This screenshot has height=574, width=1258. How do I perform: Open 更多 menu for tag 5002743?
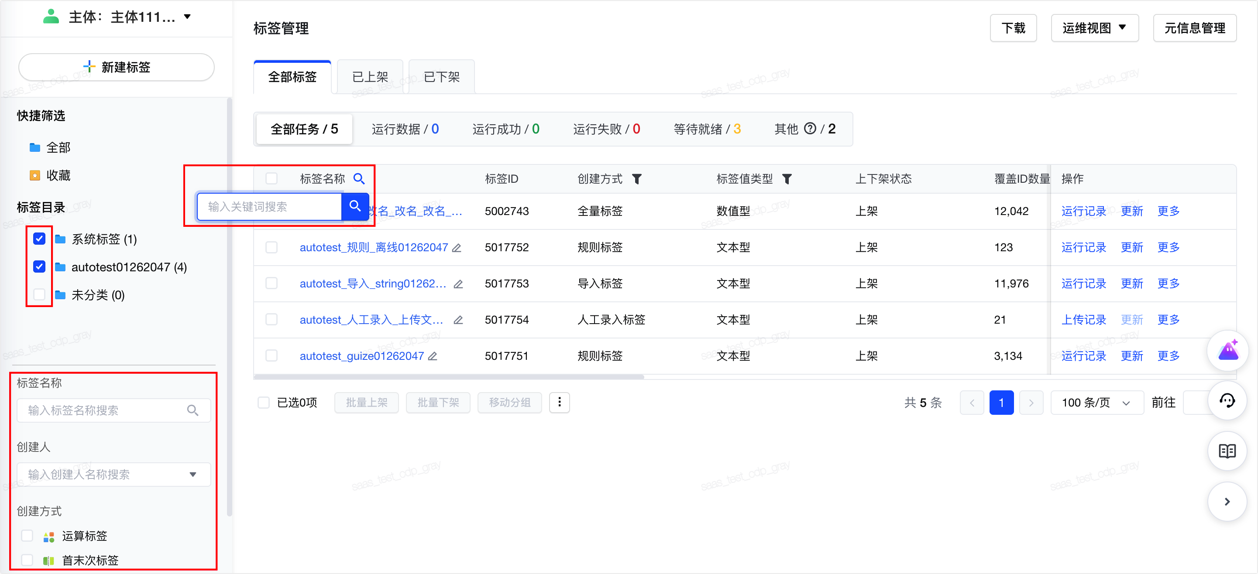coord(1168,212)
